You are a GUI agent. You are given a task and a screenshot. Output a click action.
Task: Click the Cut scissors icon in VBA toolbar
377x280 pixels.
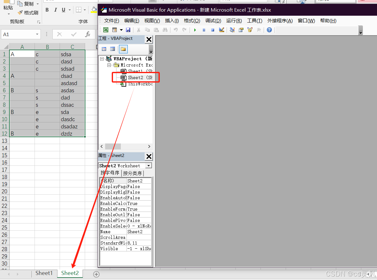(x=138, y=30)
